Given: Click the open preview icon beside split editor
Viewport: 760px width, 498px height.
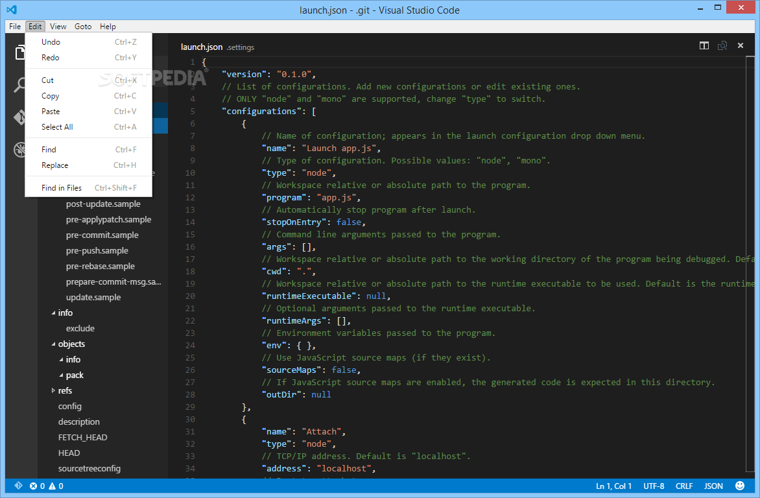Looking at the screenshot, I should [722, 45].
